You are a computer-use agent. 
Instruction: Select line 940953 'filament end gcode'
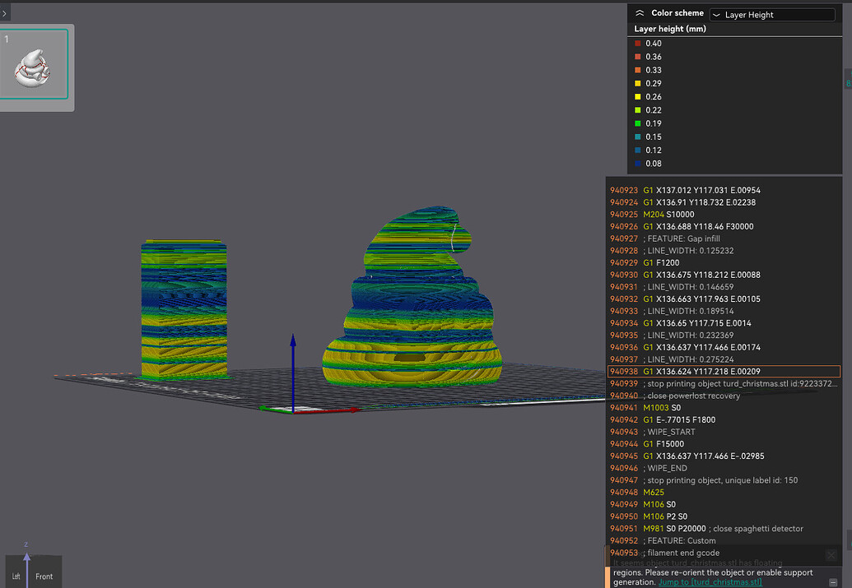pos(724,553)
